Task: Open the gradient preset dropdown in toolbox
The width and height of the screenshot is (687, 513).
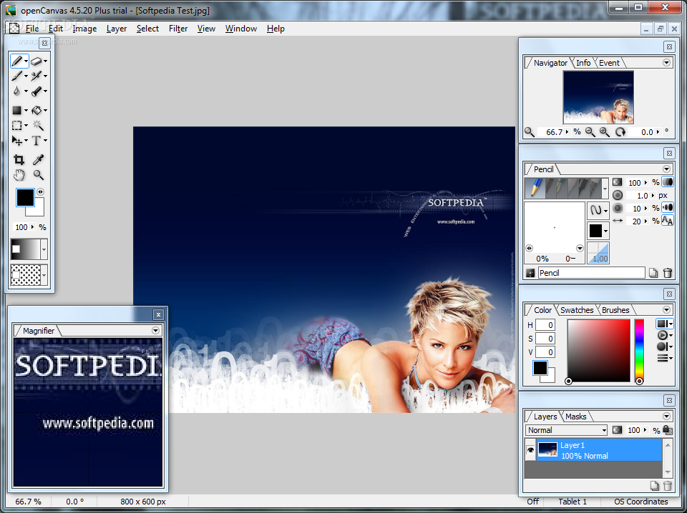Action: [44, 250]
